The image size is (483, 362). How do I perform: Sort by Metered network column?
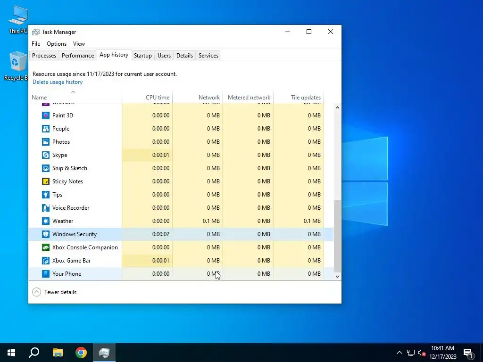pyautogui.click(x=248, y=97)
